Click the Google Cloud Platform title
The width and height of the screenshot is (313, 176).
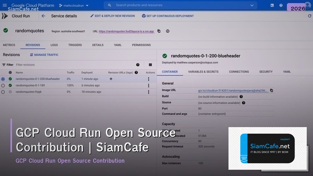point(33,5)
